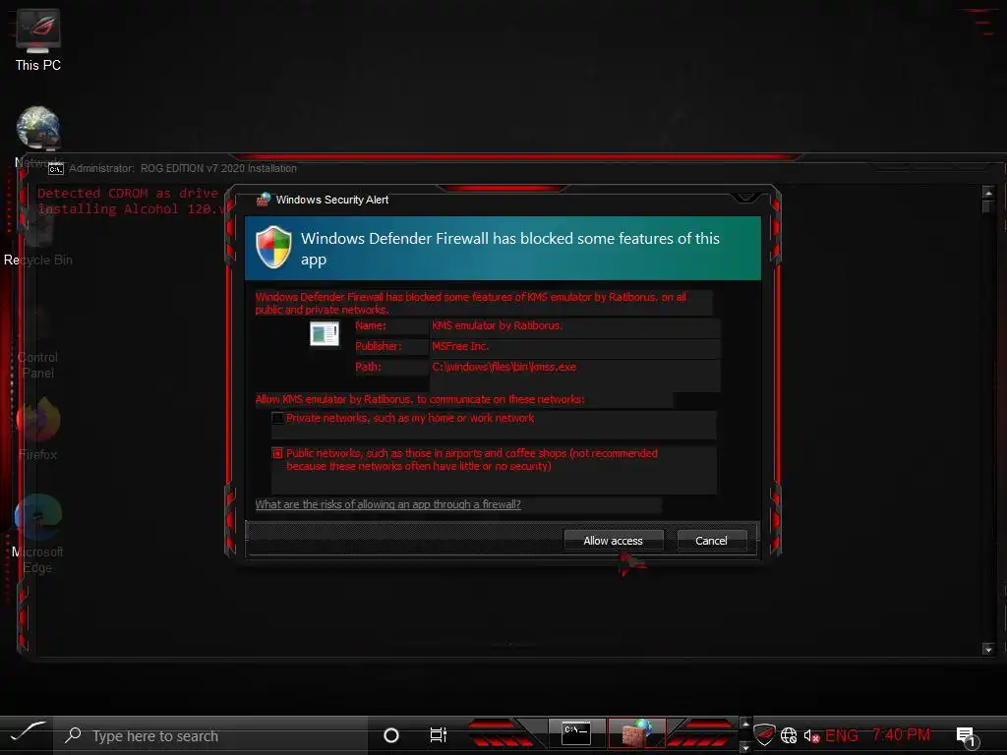Click the ROG EDITION v7 2020 Installation title

click(x=218, y=168)
